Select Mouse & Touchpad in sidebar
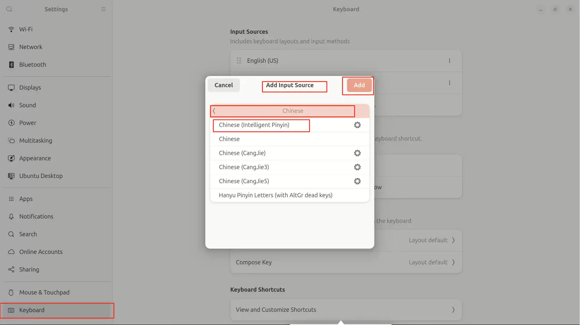 pyautogui.click(x=44, y=293)
